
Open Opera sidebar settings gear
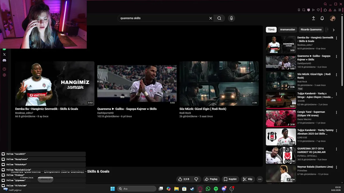(4, 75)
